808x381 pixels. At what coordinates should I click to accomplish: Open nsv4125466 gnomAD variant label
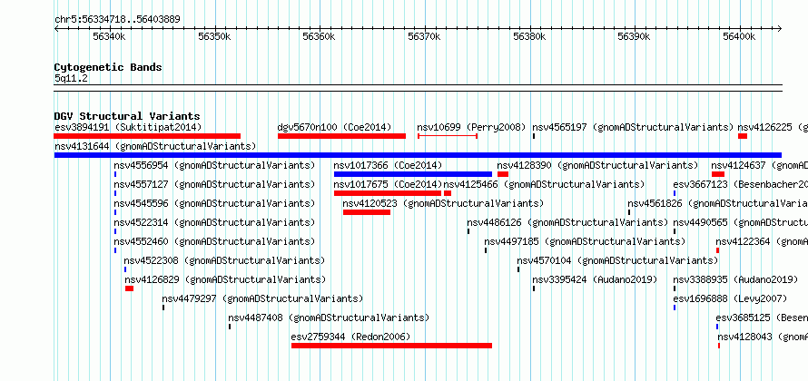pos(544,184)
